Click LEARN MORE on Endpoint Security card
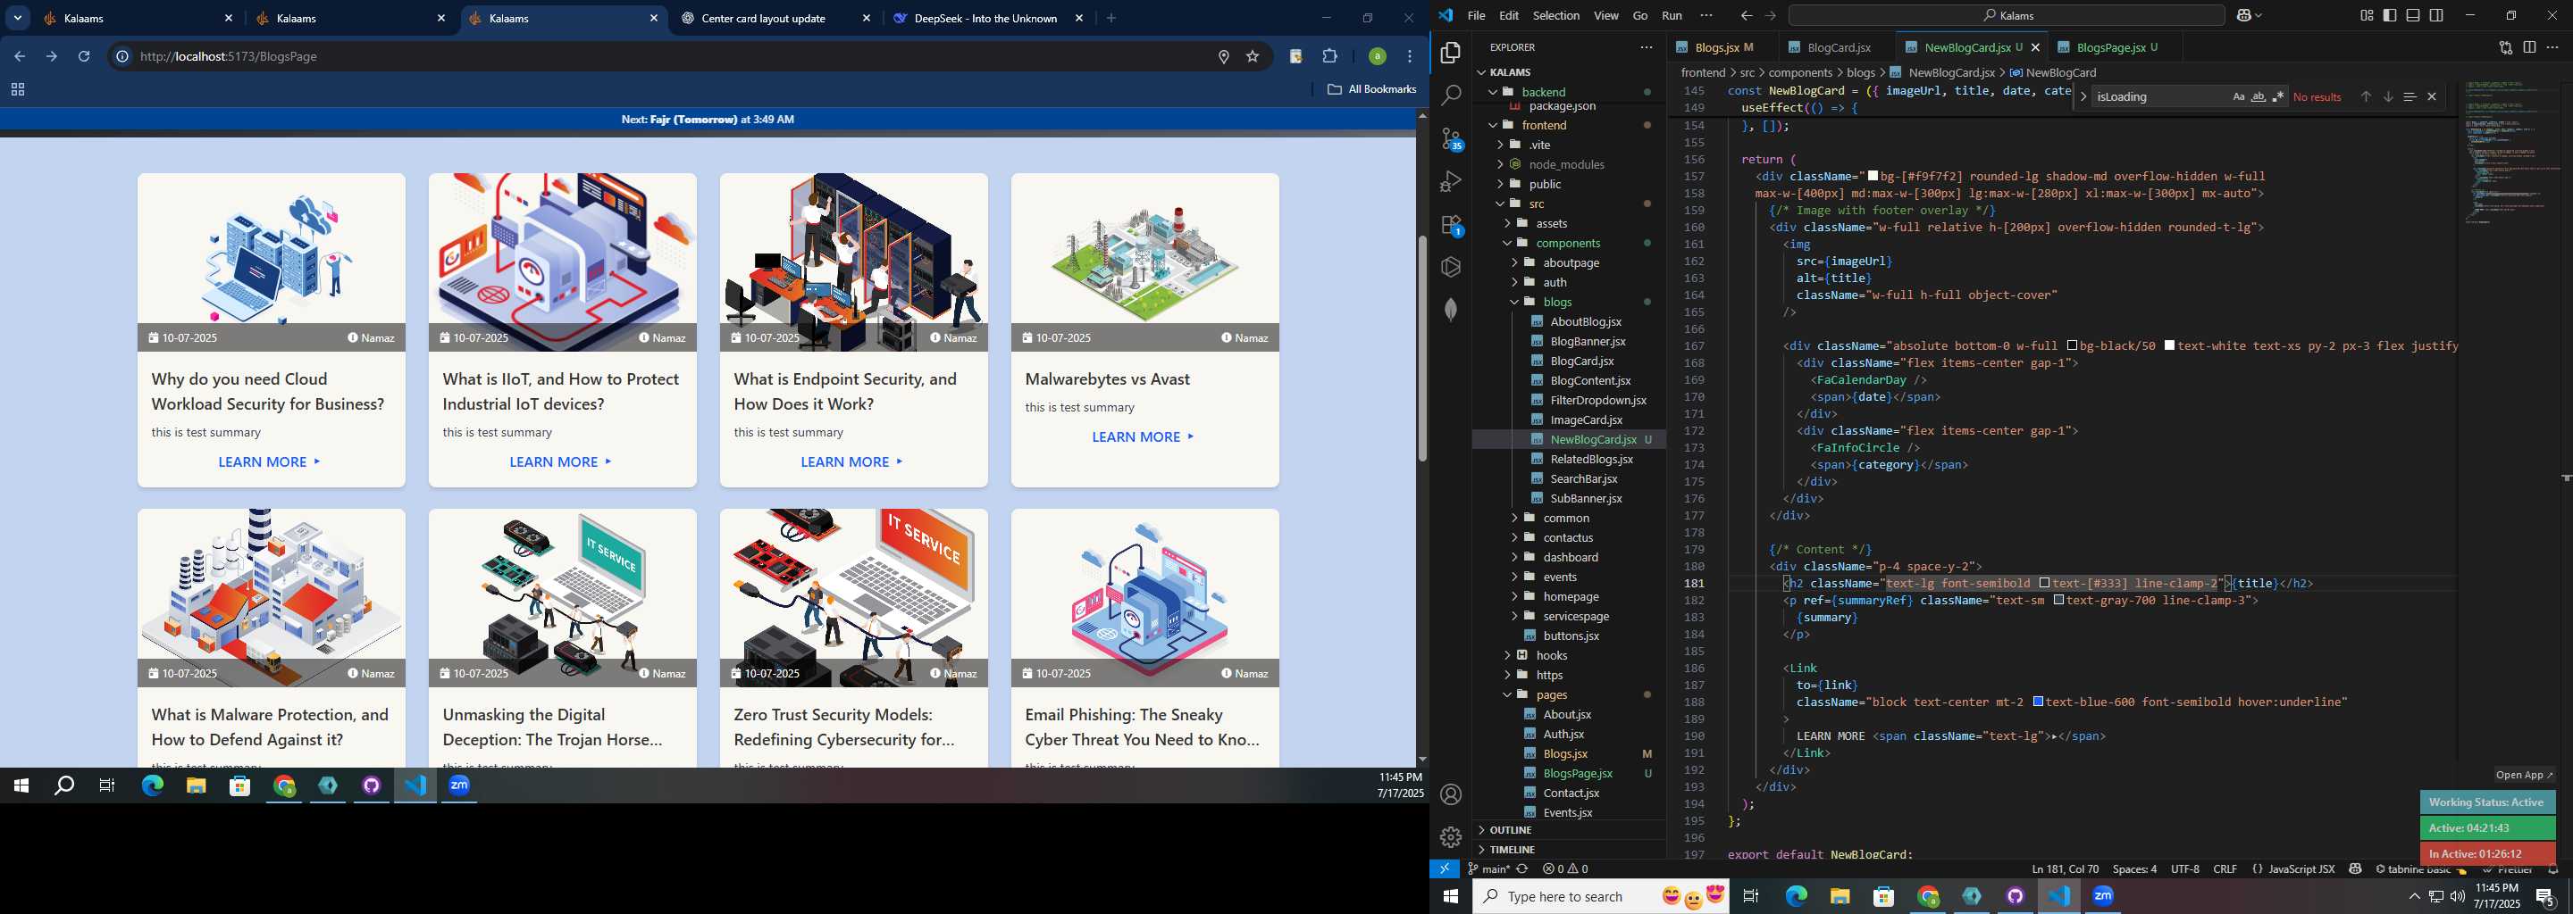 click(x=853, y=462)
